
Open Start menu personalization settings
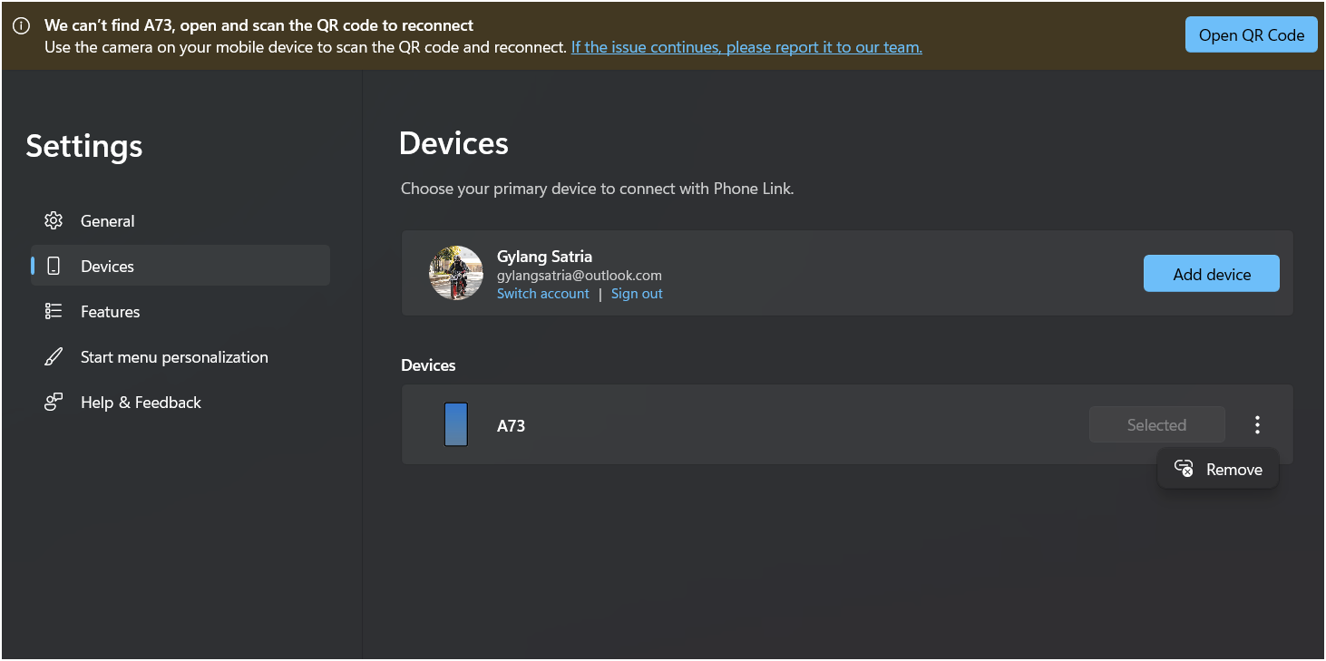tap(180, 356)
